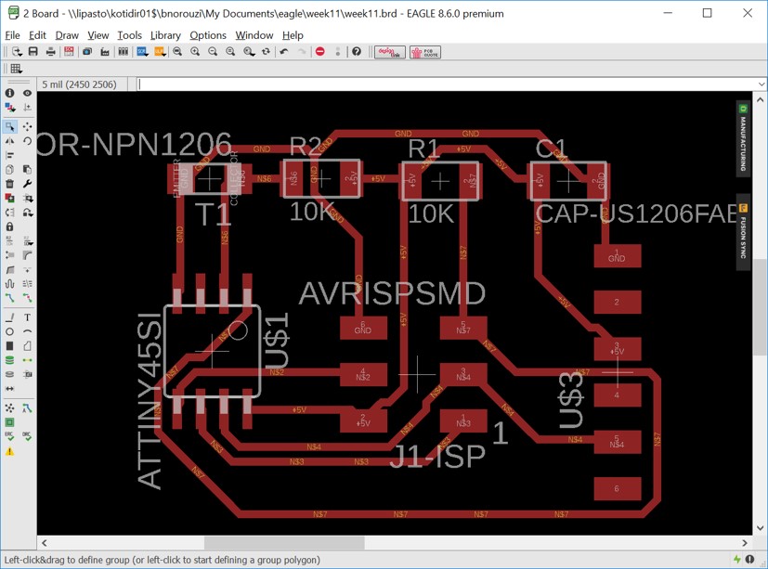Image resolution: width=768 pixels, height=569 pixels.
Task: Open the Window menu
Action: click(254, 35)
